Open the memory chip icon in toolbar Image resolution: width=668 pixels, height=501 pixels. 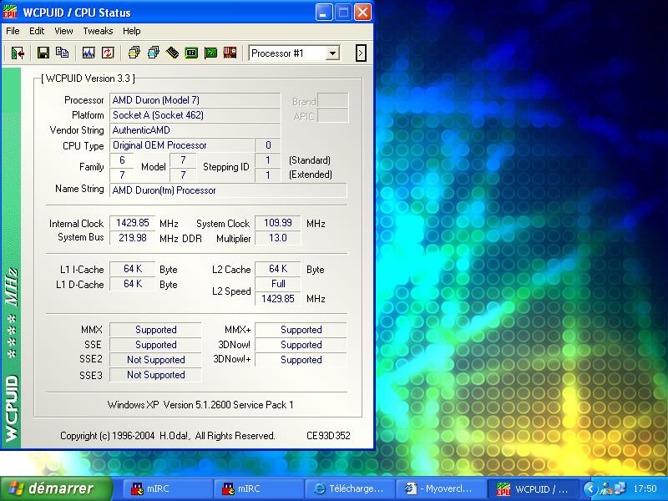point(172,53)
